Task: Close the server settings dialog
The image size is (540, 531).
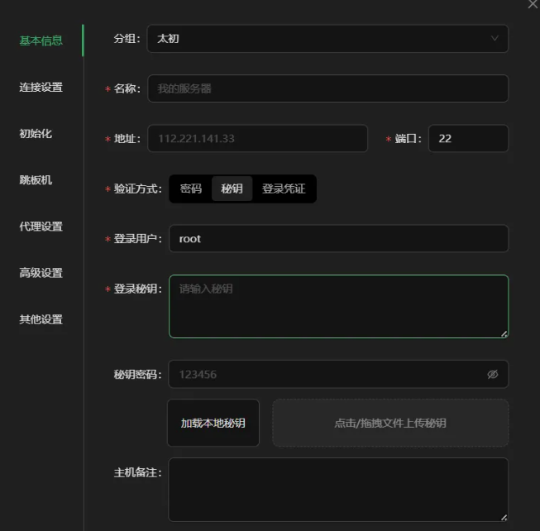Action: (x=533, y=4)
